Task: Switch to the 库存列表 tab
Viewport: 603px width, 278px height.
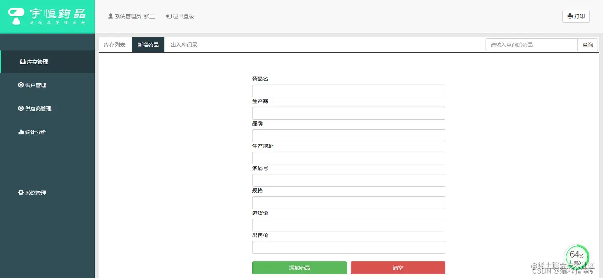Action: tap(115, 45)
